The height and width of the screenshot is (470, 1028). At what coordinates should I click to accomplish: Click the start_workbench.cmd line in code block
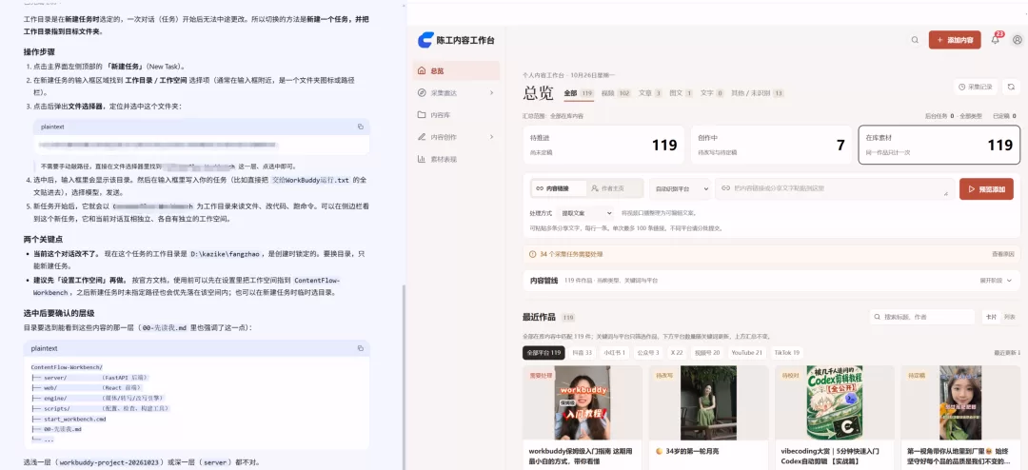tap(75, 419)
